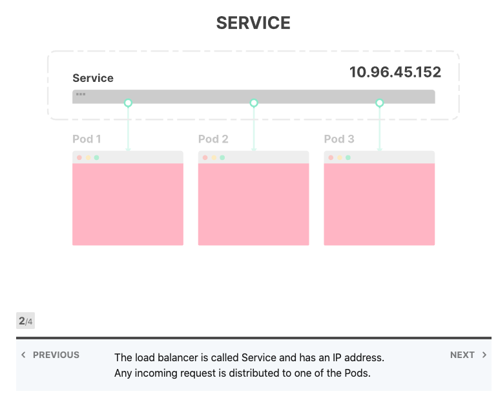Click the middle green connector node on Service bar
This screenshot has height=398, width=498.
pyautogui.click(x=254, y=103)
